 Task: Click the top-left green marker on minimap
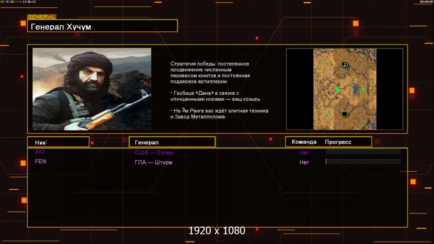point(325,64)
